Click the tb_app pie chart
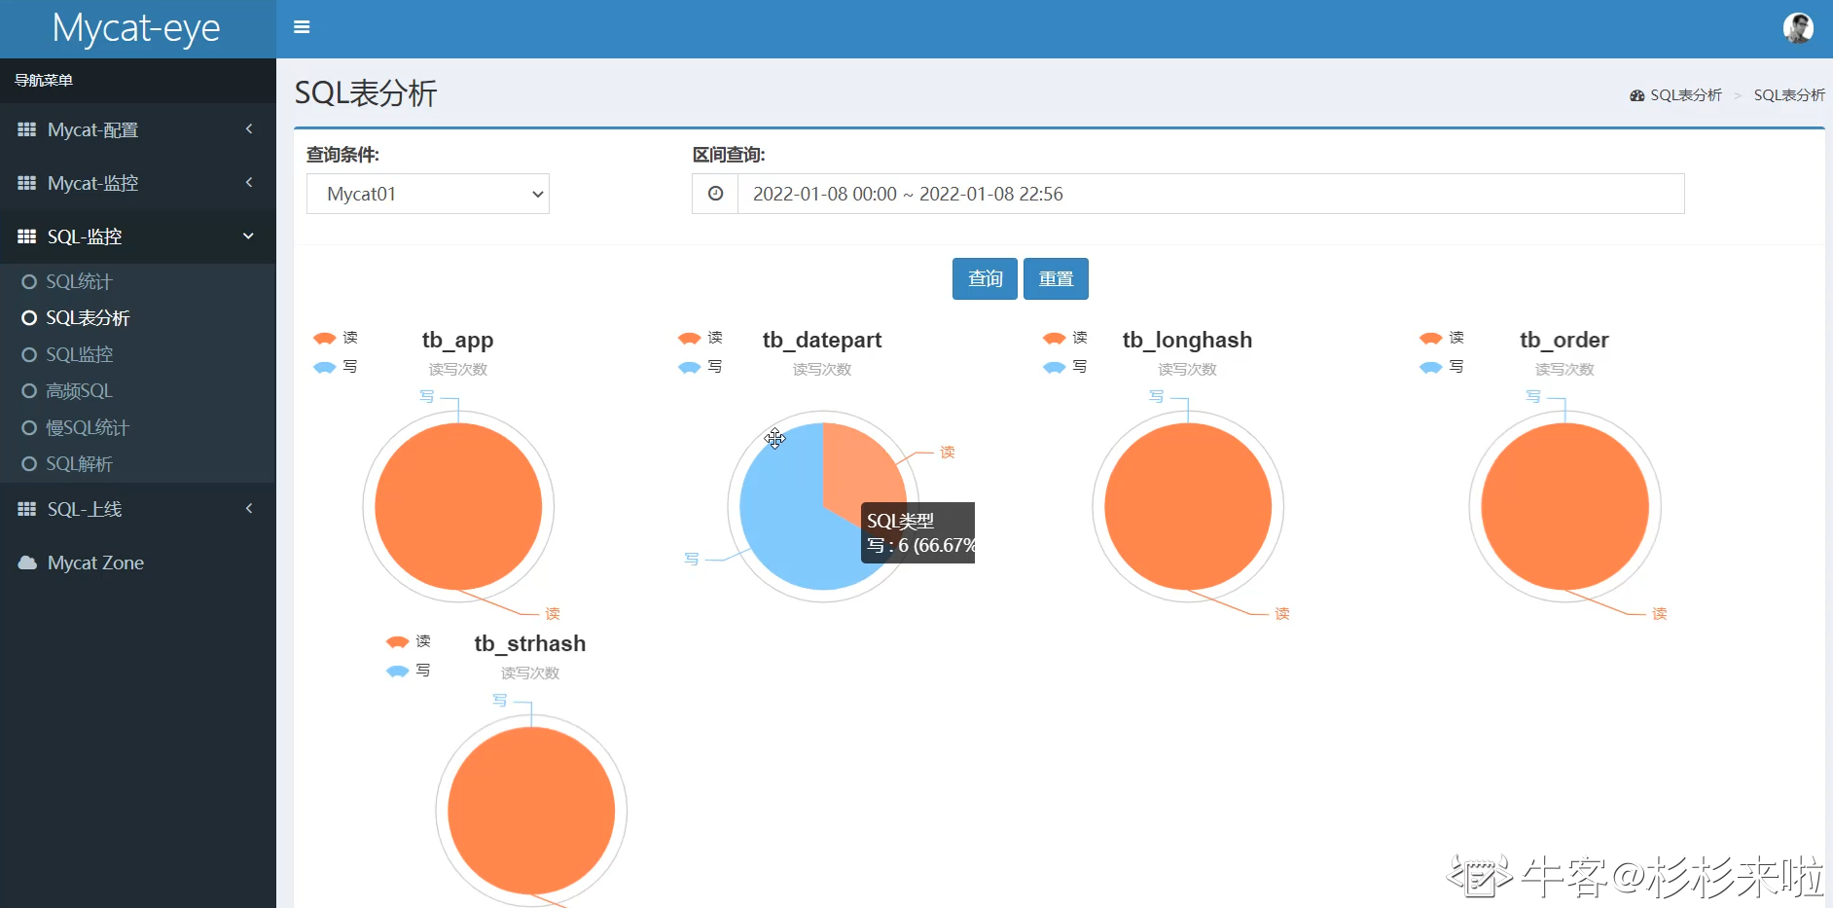Screen dimensions: 1833x908 click(458, 506)
